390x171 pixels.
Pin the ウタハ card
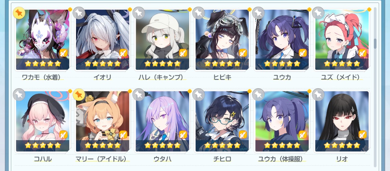pos(139,95)
